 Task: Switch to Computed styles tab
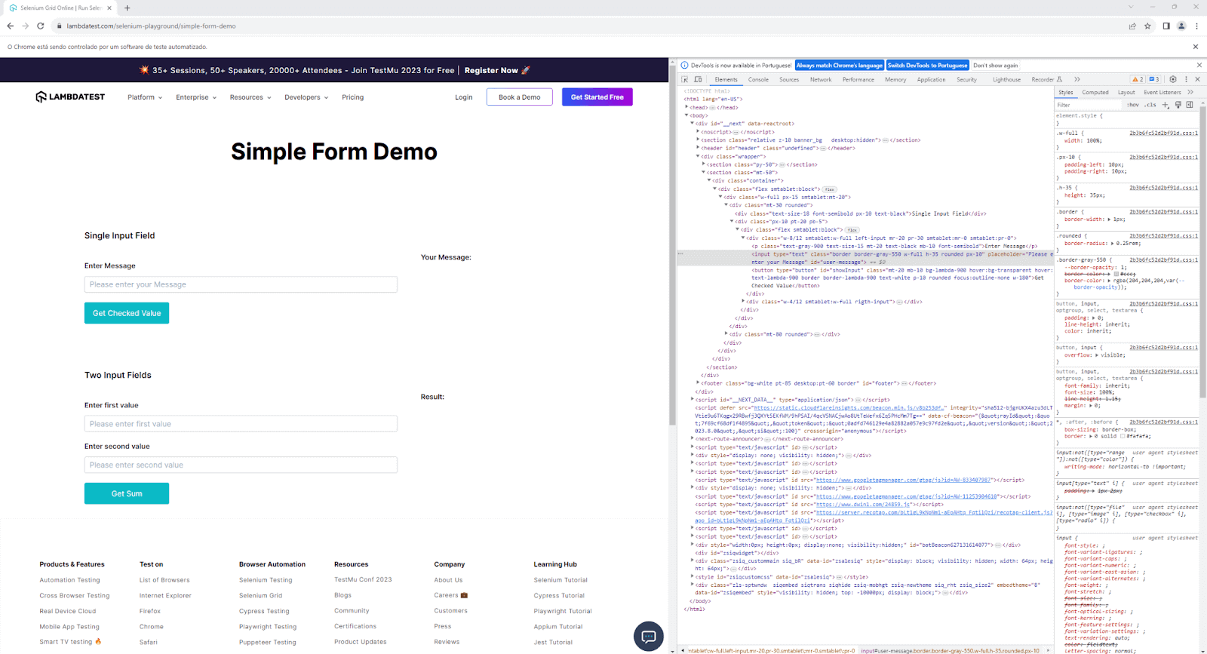click(x=1095, y=92)
